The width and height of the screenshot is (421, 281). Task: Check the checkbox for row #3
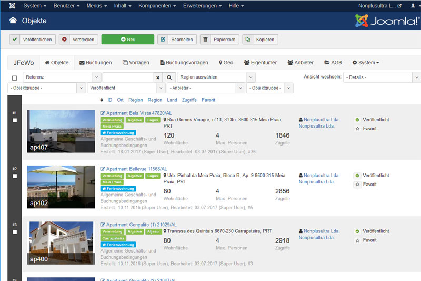[x=15, y=232]
